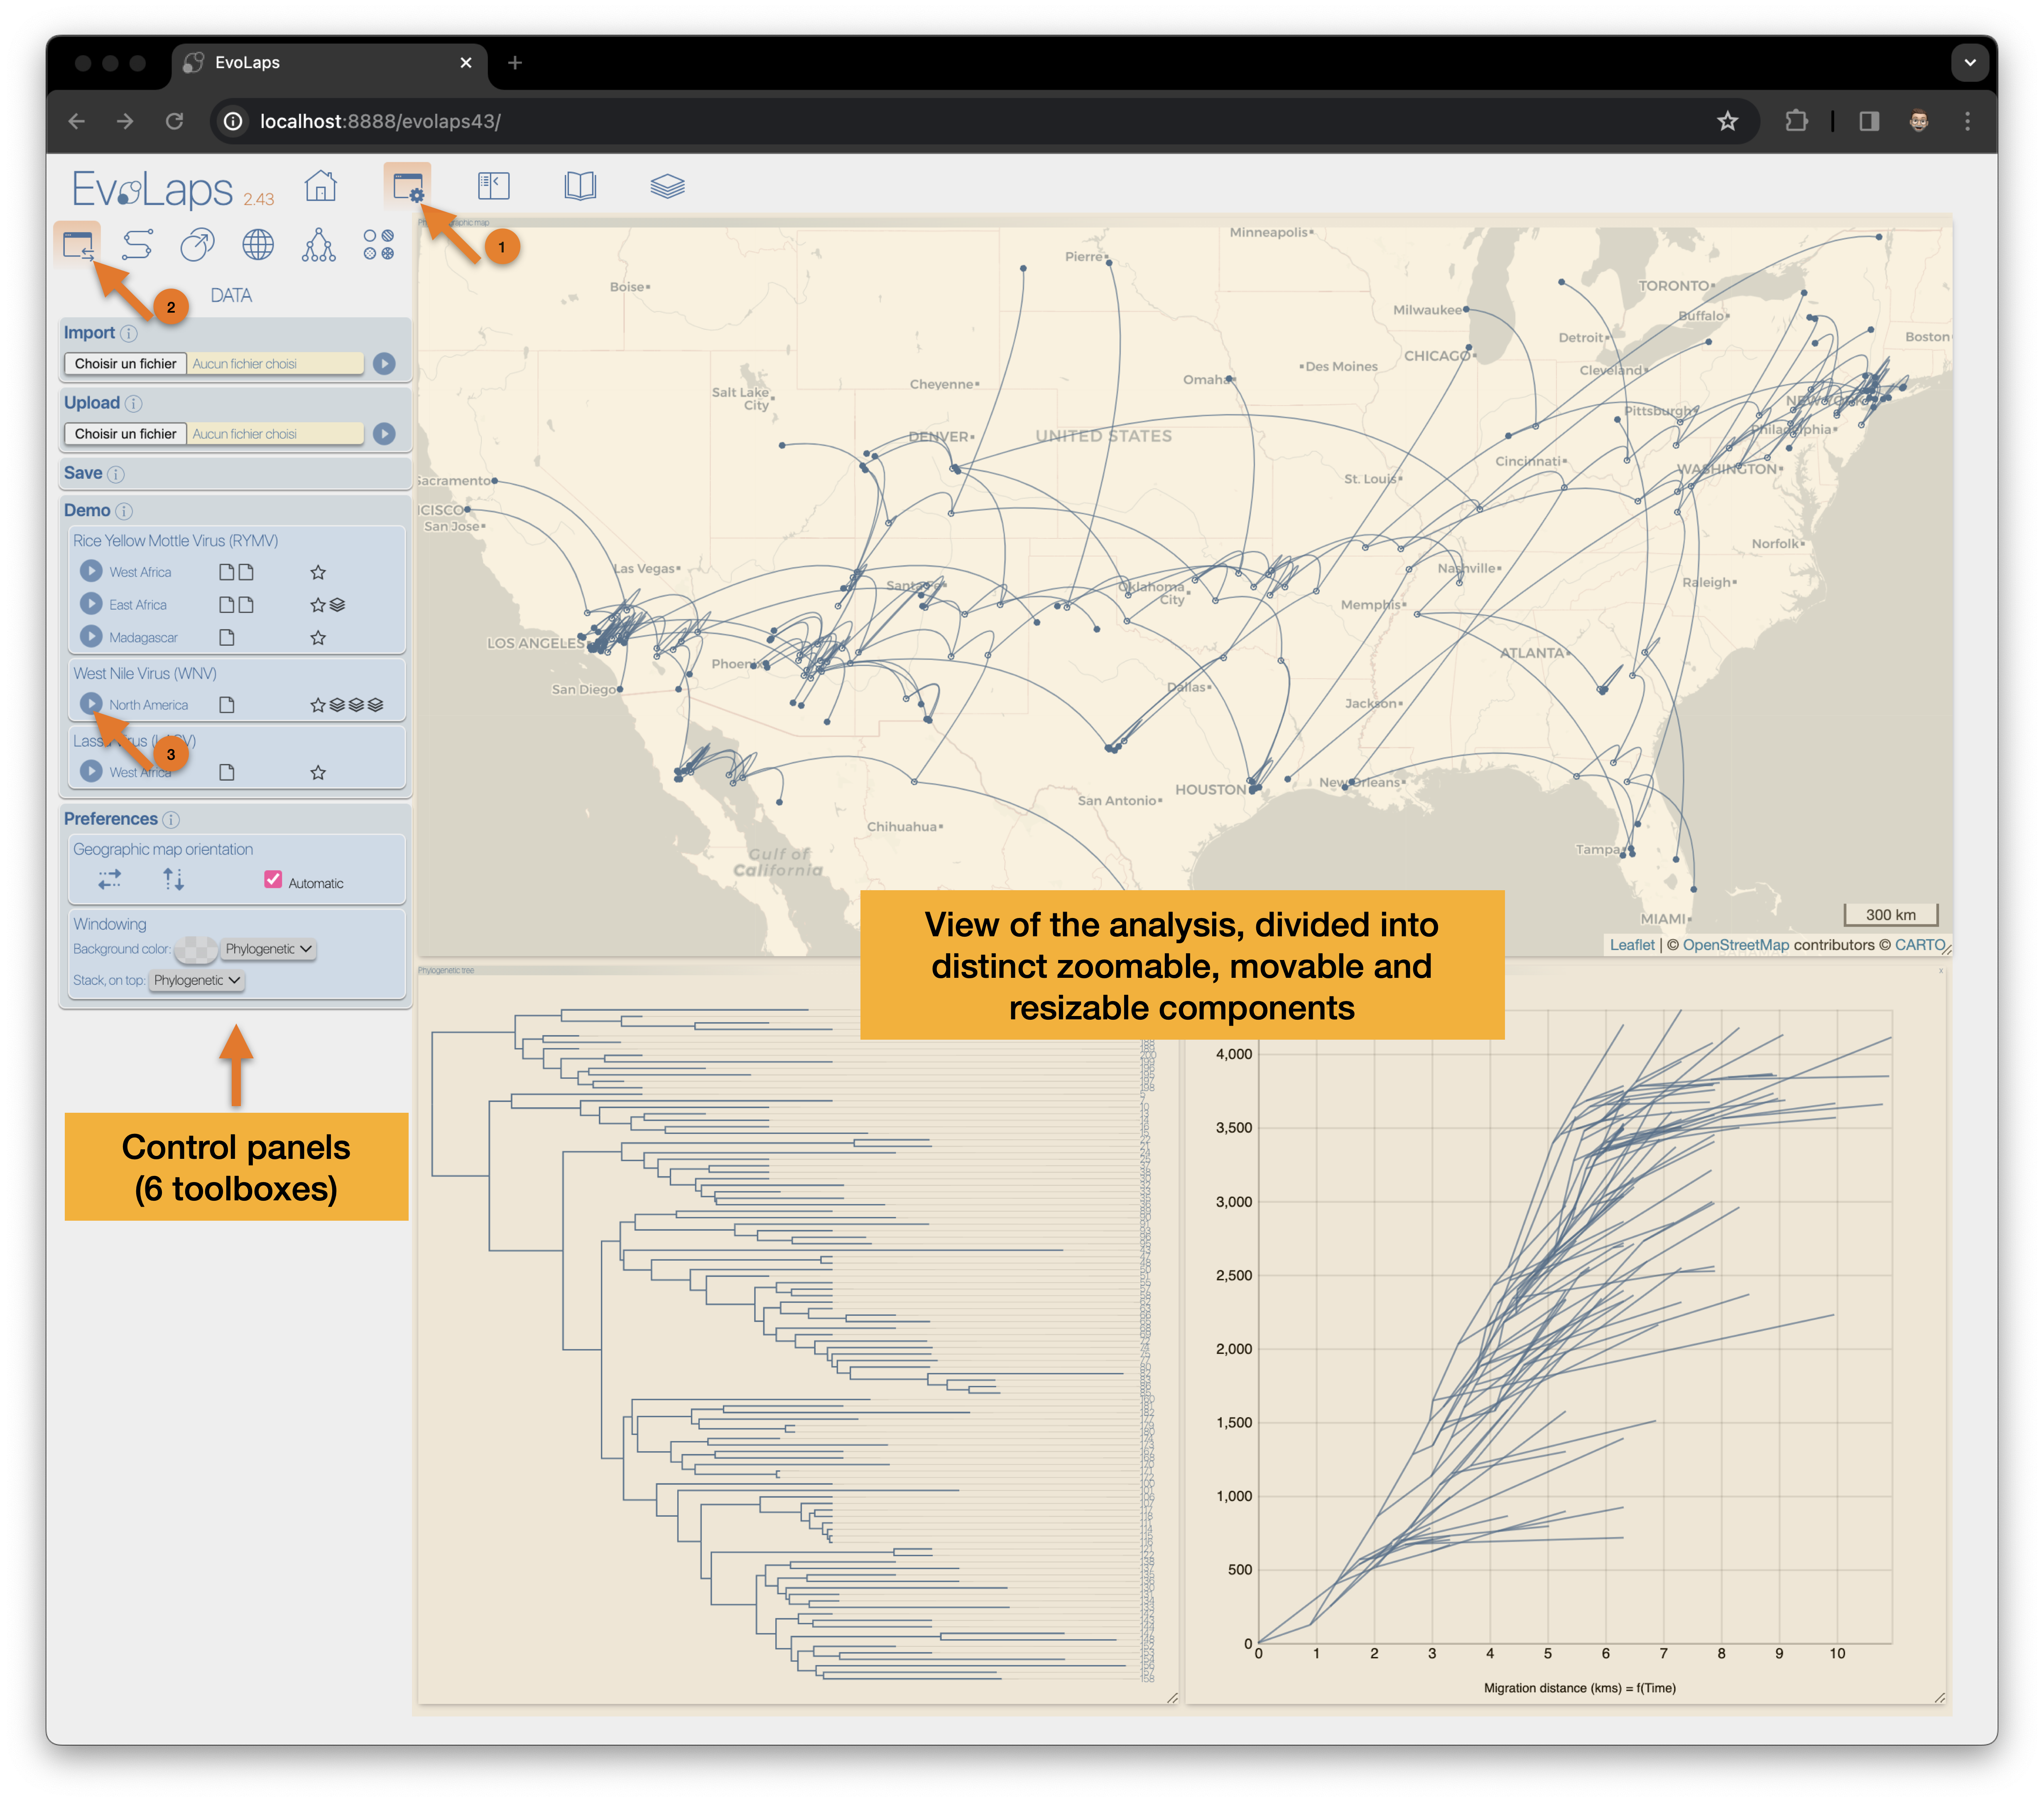Screen dimensions: 2044x1802
Task: Open the Background color swatch picker
Action: pos(196,949)
